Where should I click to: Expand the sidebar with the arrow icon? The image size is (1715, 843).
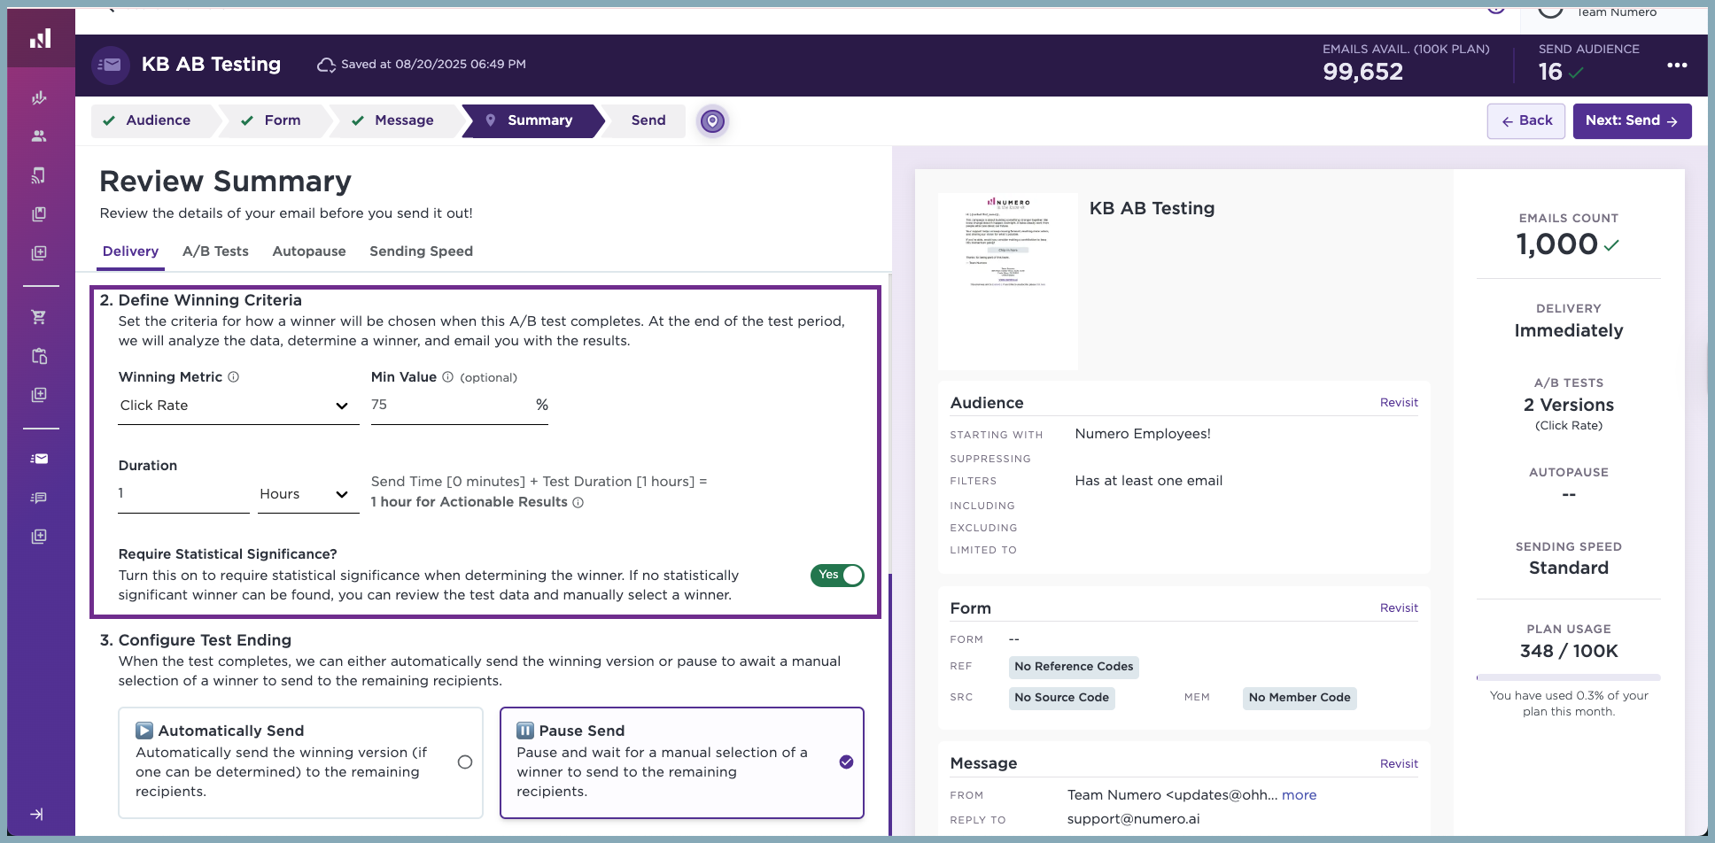point(37,814)
